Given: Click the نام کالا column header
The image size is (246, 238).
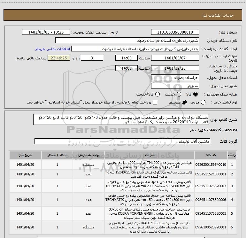Looking at the screenshot, I should [x=150, y=155].
